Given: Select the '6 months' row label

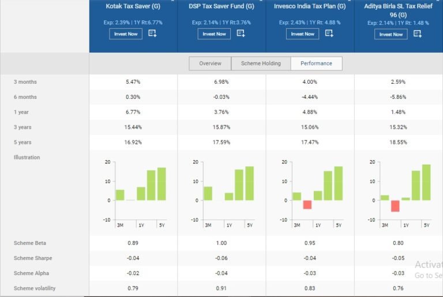Looking at the screenshot, I should 25,97.
